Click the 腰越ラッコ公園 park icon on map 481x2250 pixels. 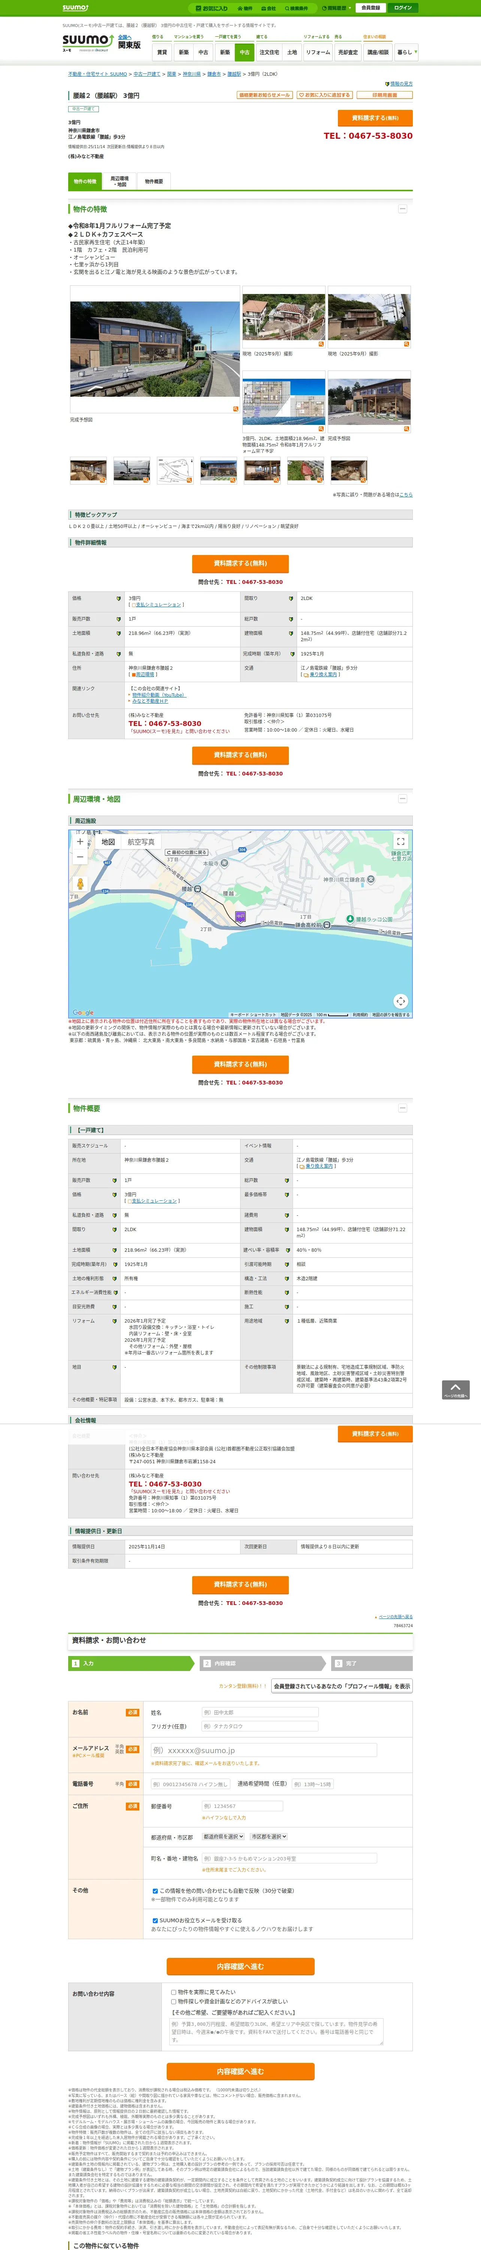pyautogui.click(x=349, y=919)
